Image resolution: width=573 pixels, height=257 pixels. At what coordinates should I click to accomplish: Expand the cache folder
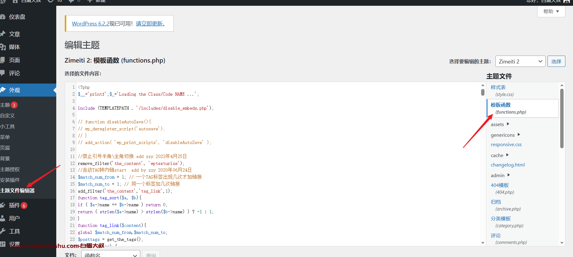(499, 155)
